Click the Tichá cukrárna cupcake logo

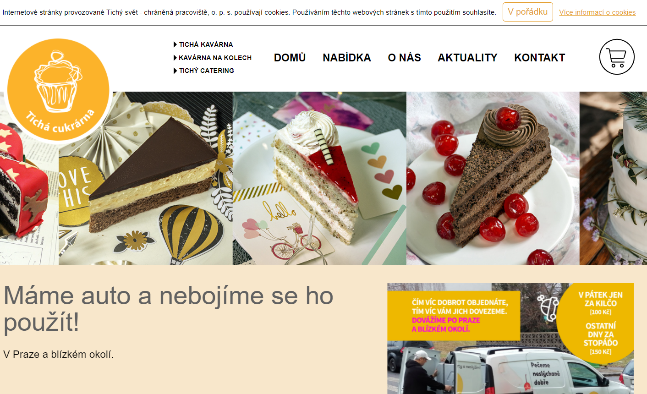(x=59, y=90)
